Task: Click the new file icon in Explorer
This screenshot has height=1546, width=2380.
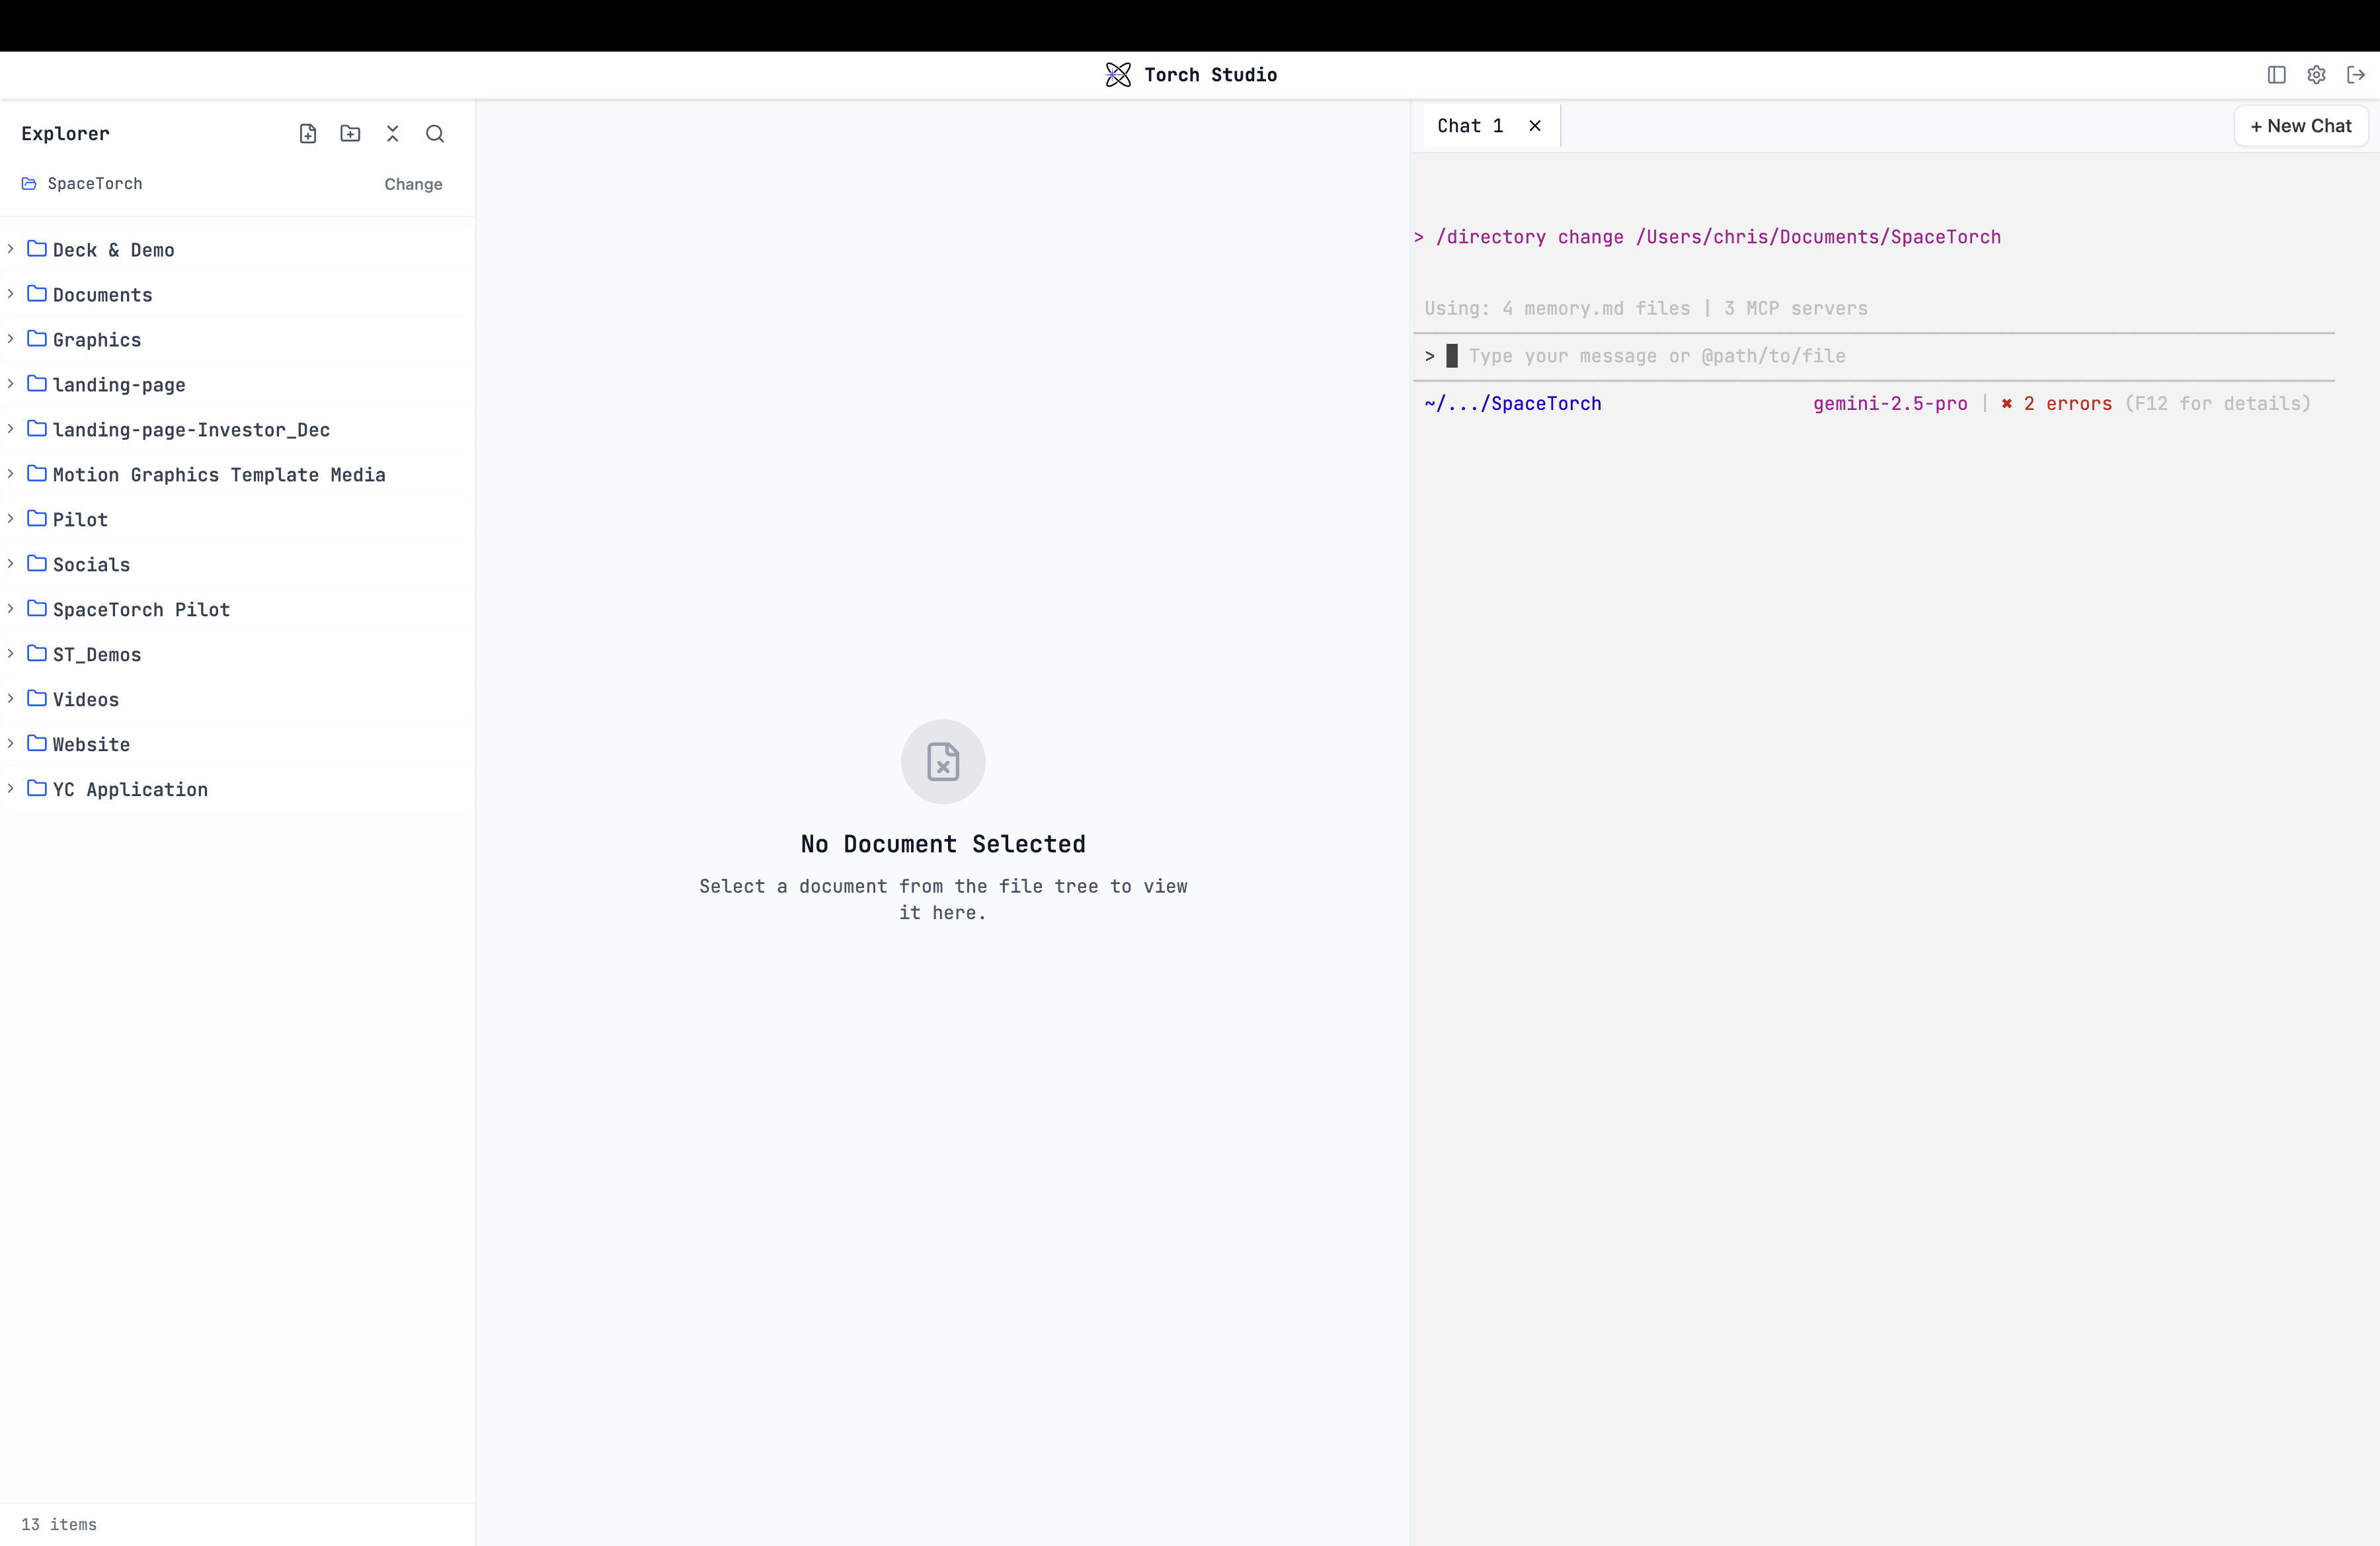Action: 308,134
